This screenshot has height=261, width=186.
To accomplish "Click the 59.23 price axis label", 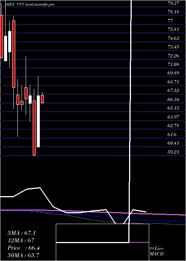I will [x=173, y=152].
